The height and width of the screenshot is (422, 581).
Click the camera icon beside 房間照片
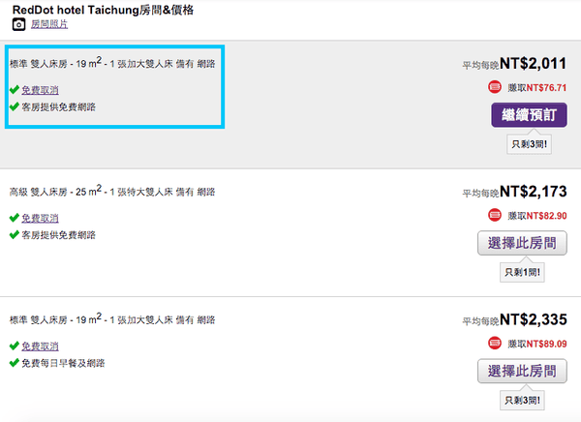(18, 24)
